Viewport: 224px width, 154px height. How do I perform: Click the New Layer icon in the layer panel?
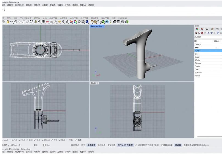click(196, 33)
